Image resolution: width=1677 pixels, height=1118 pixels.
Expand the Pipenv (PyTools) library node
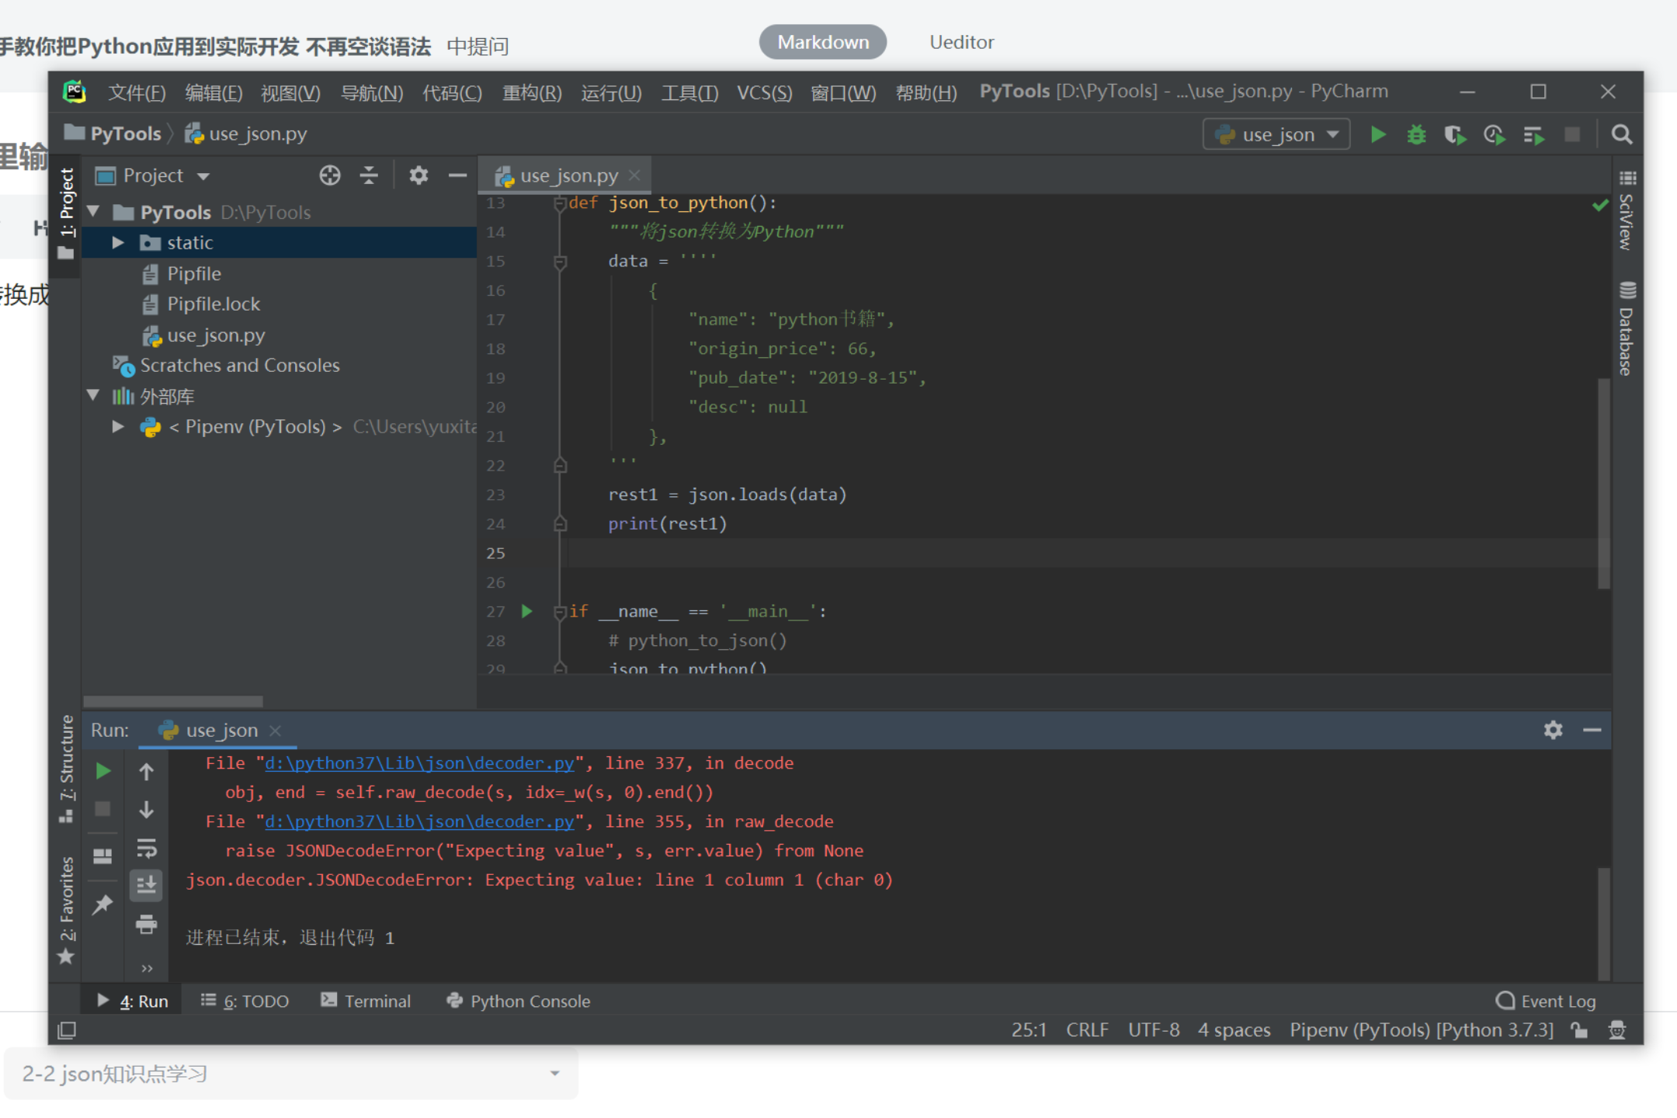pyautogui.click(x=118, y=426)
